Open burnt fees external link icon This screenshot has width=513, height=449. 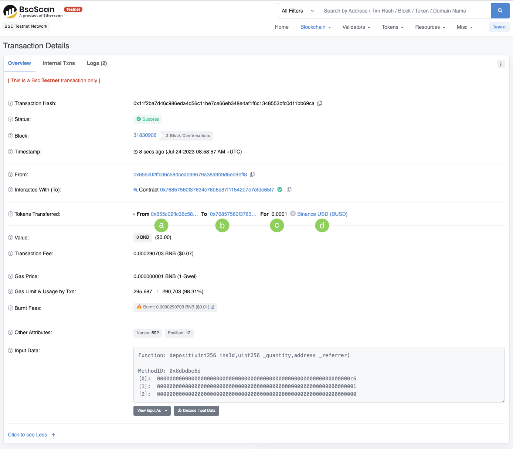point(213,307)
